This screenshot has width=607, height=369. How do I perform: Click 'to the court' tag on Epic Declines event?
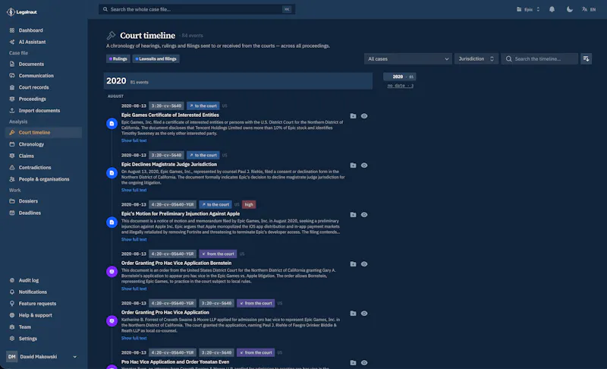[x=203, y=155]
